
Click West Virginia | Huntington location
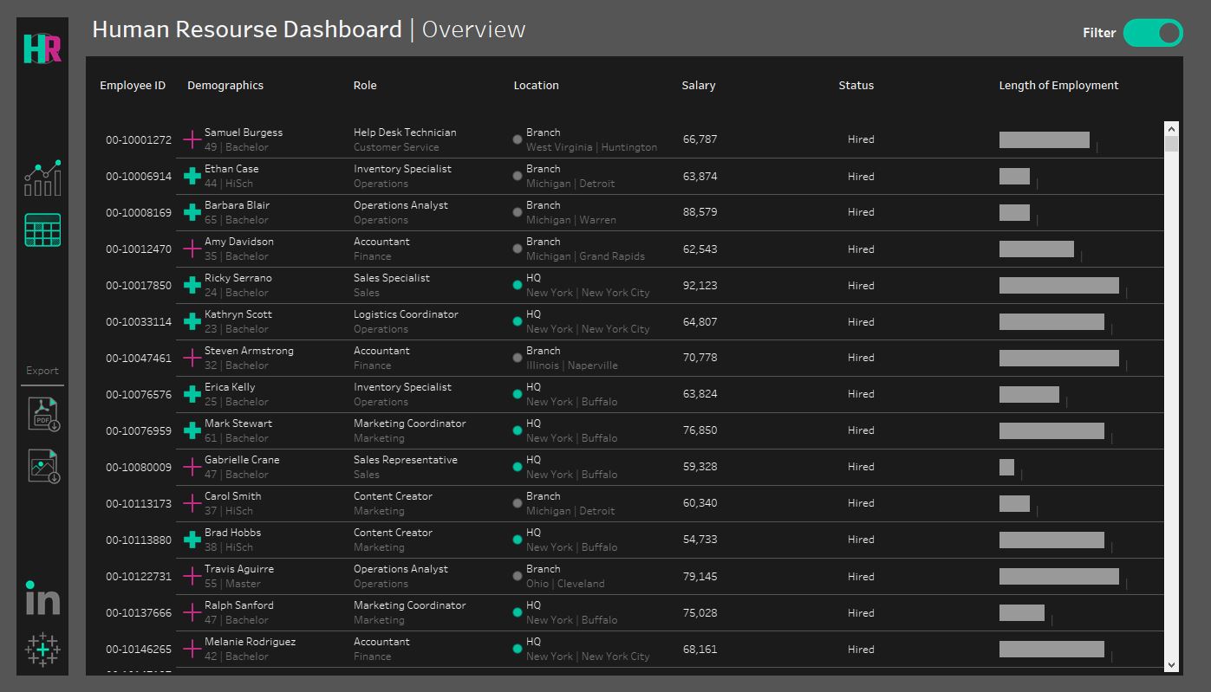point(591,147)
